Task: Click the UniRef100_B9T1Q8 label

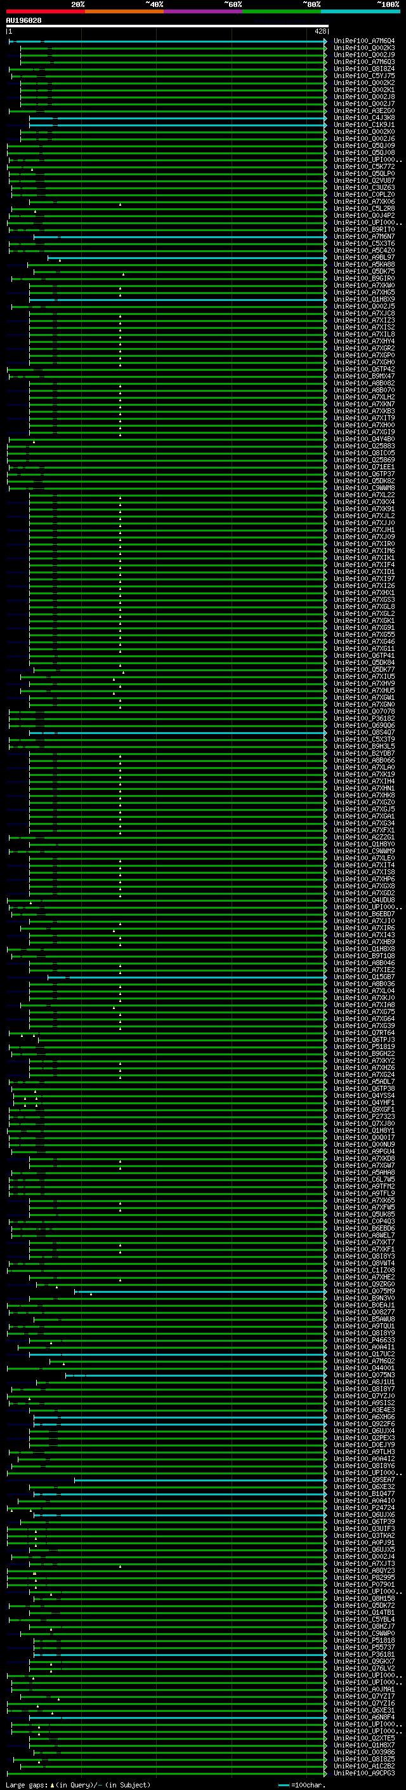Action: 364,956
